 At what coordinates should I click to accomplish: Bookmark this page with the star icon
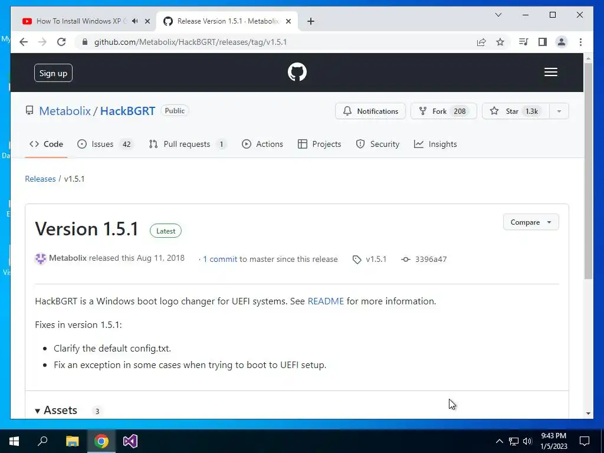pos(500,42)
